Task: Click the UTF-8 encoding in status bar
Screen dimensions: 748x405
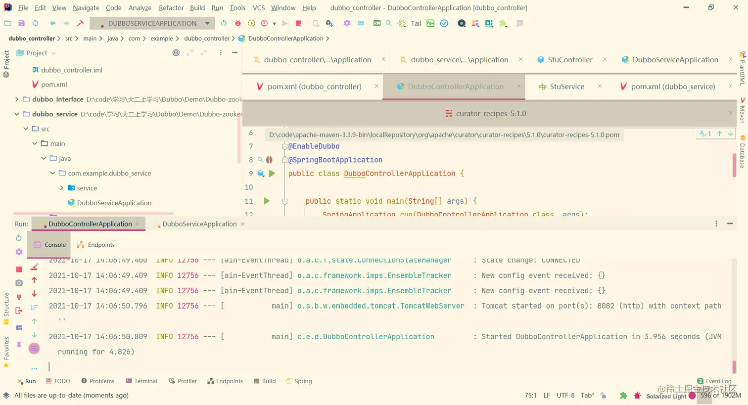Action: coord(565,395)
